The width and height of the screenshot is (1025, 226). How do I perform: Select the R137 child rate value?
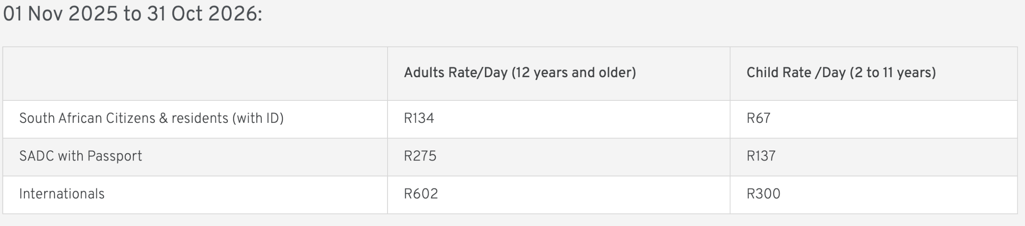click(761, 156)
